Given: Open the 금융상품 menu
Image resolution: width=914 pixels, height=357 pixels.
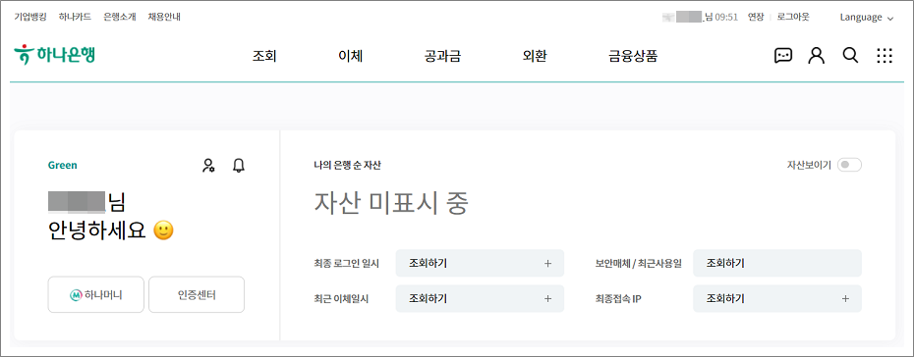Looking at the screenshot, I should pyautogui.click(x=633, y=57).
